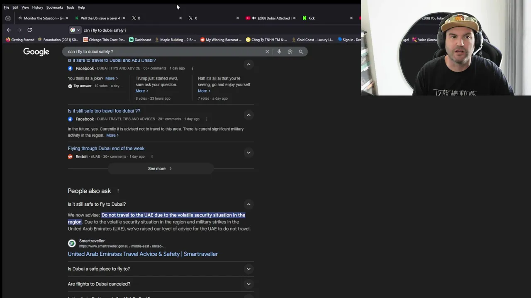Click the magnifier search icon in Google box
531x298 pixels.
(301, 52)
